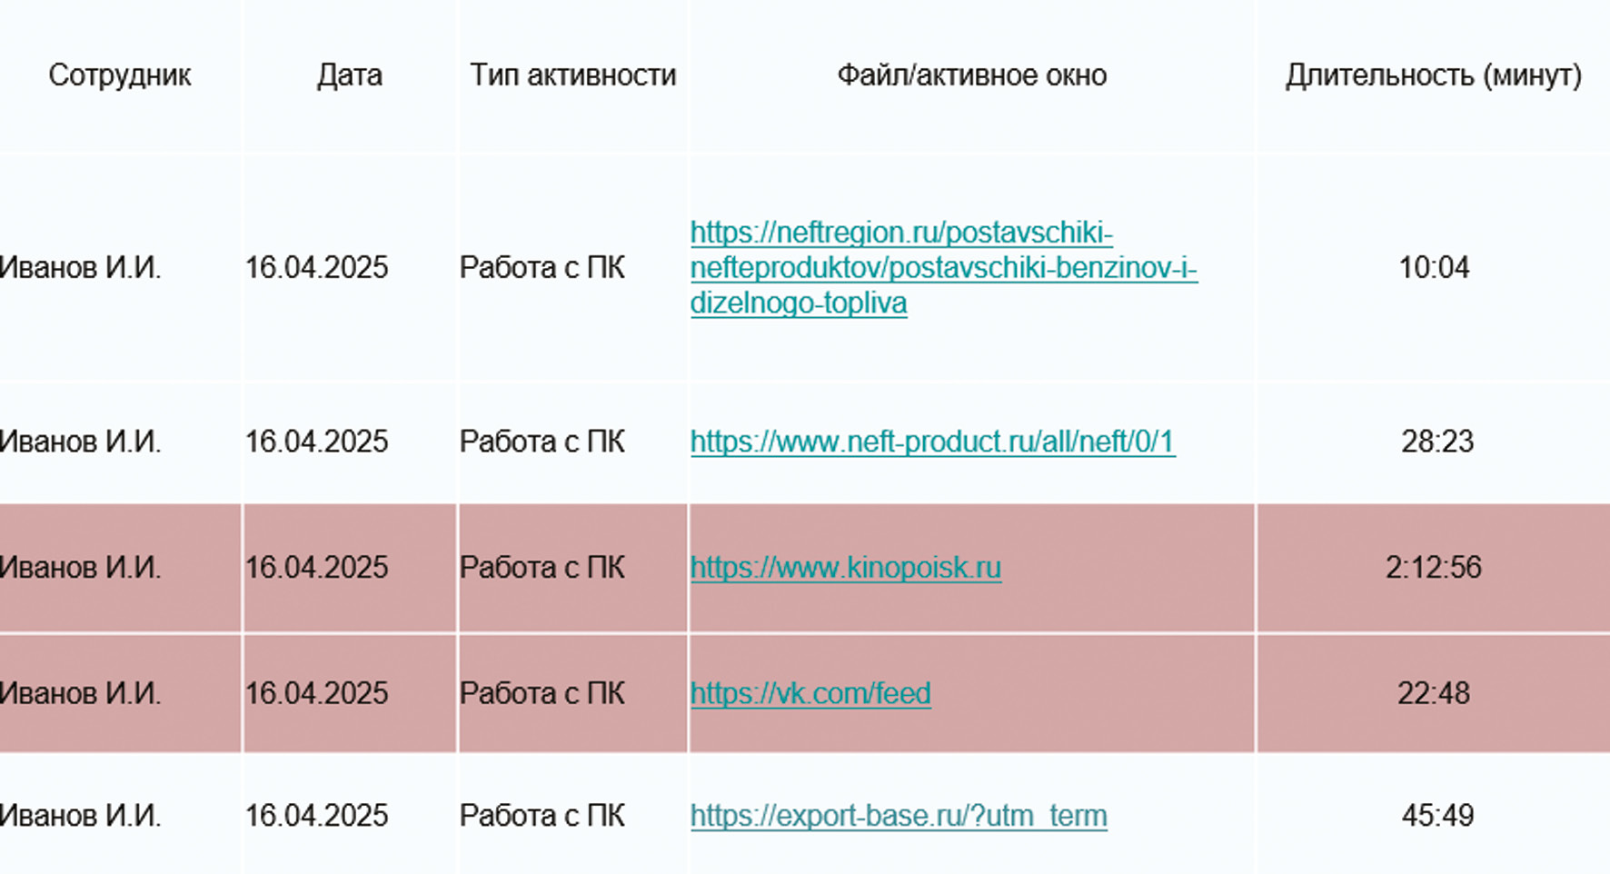Open the neftregion.ru fuel suppliers link

[943, 268]
